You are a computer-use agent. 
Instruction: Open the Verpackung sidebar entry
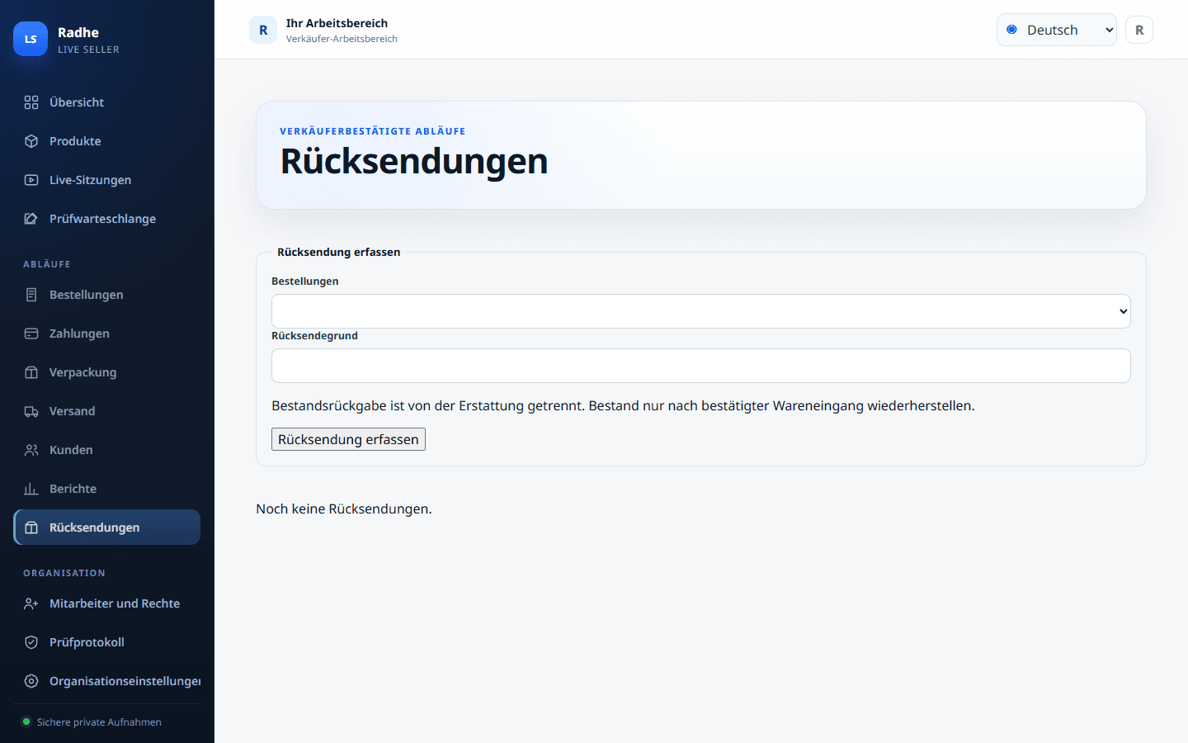click(107, 372)
